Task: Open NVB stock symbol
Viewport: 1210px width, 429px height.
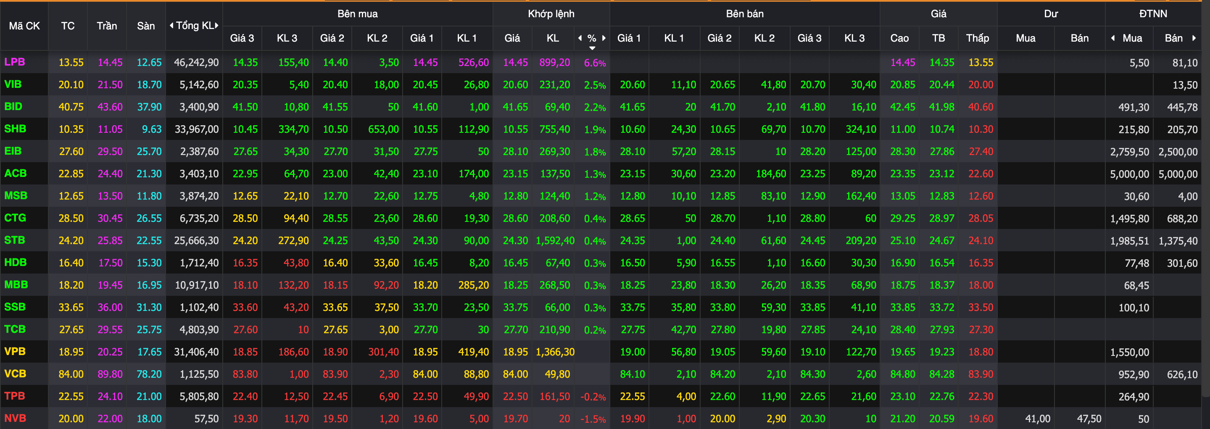Action: click(x=15, y=418)
